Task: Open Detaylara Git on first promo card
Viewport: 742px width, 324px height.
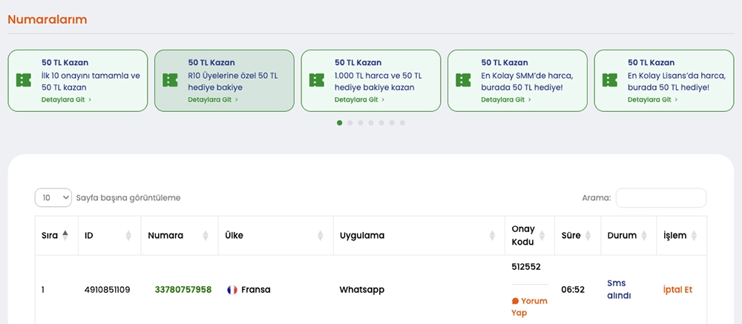Action: tap(66, 99)
